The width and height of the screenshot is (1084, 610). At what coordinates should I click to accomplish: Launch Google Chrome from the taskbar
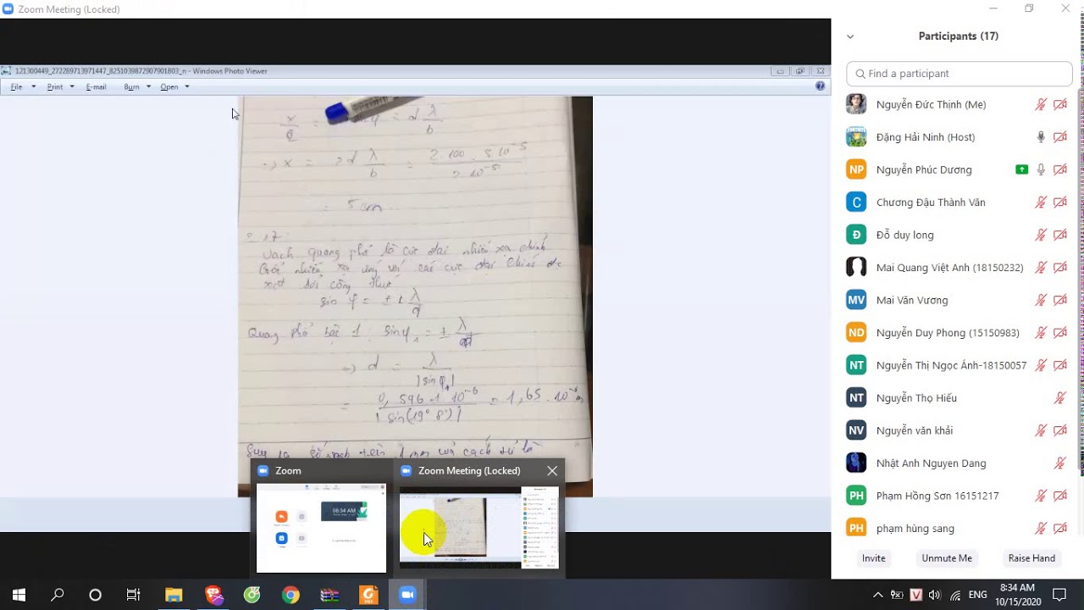[290, 595]
